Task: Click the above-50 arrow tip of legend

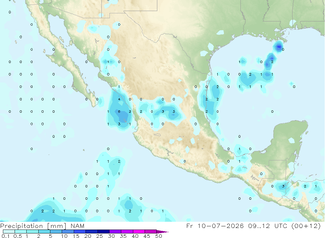Action: [x=162, y=232]
